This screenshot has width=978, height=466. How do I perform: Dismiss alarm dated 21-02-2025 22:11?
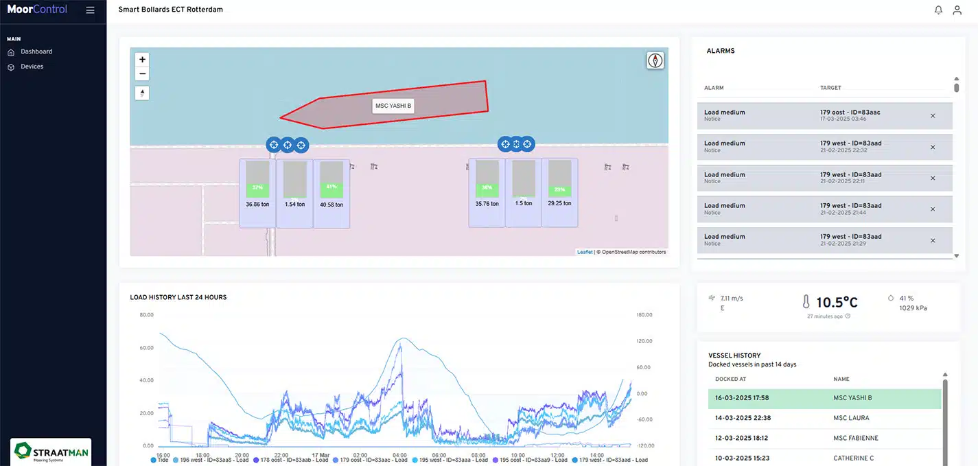click(933, 178)
